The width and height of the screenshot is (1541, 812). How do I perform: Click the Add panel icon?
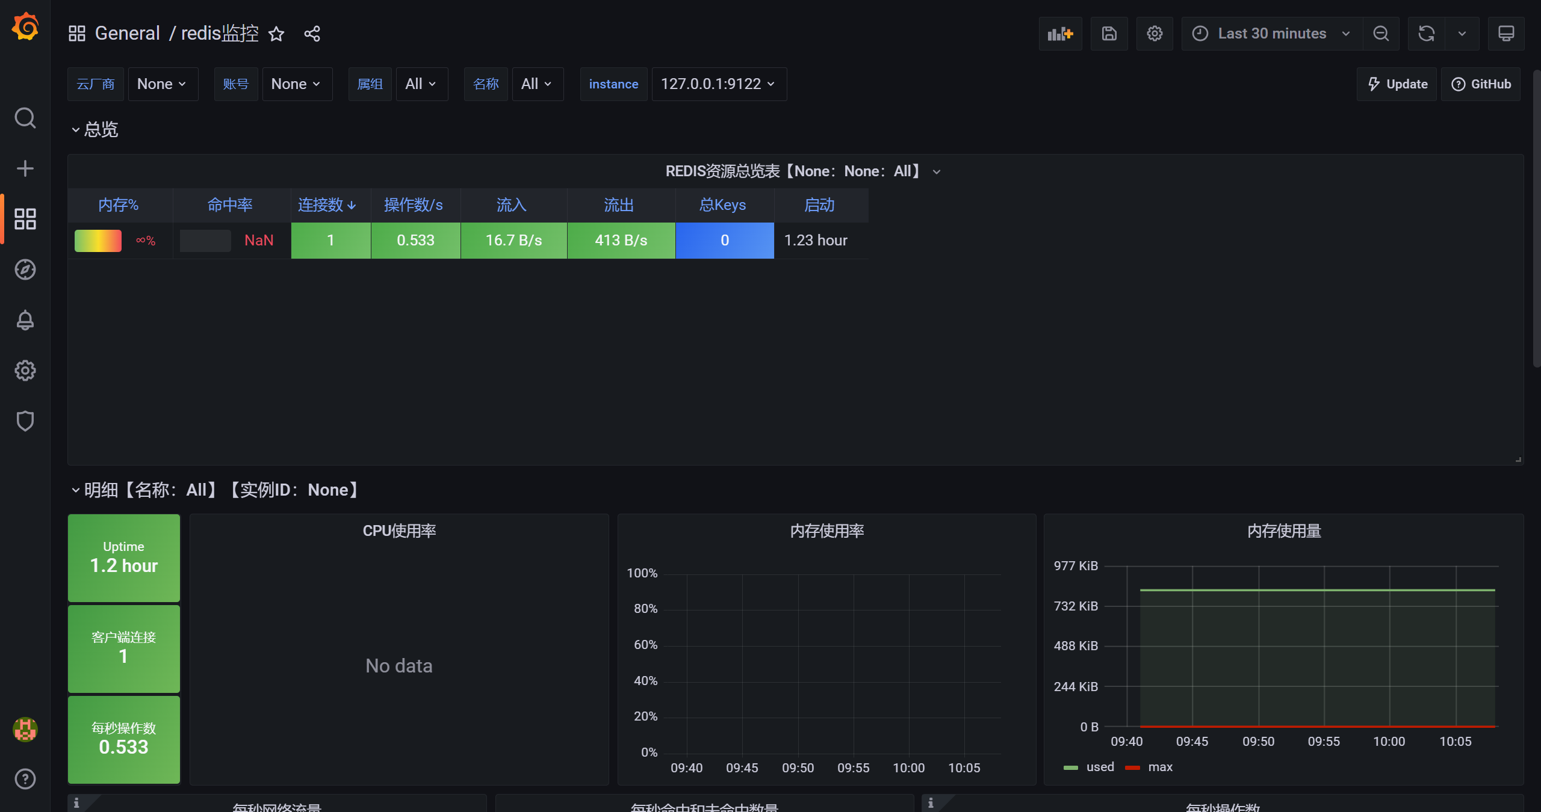pyautogui.click(x=1061, y=34)
